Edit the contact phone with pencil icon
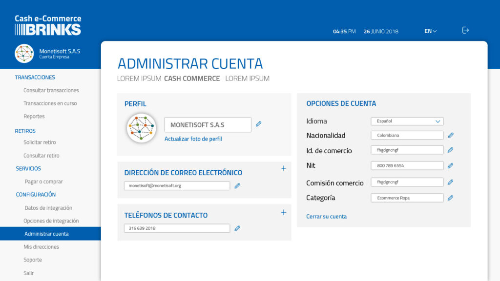Viewport: 500px width, 281px height. (x=237, y=228)
